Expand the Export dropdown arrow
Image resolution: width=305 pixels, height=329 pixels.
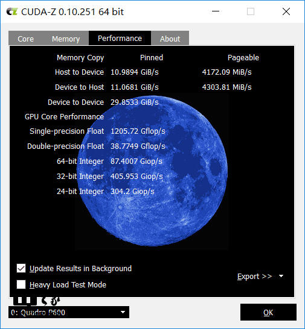pyautogui.click(x=281, y=276)
